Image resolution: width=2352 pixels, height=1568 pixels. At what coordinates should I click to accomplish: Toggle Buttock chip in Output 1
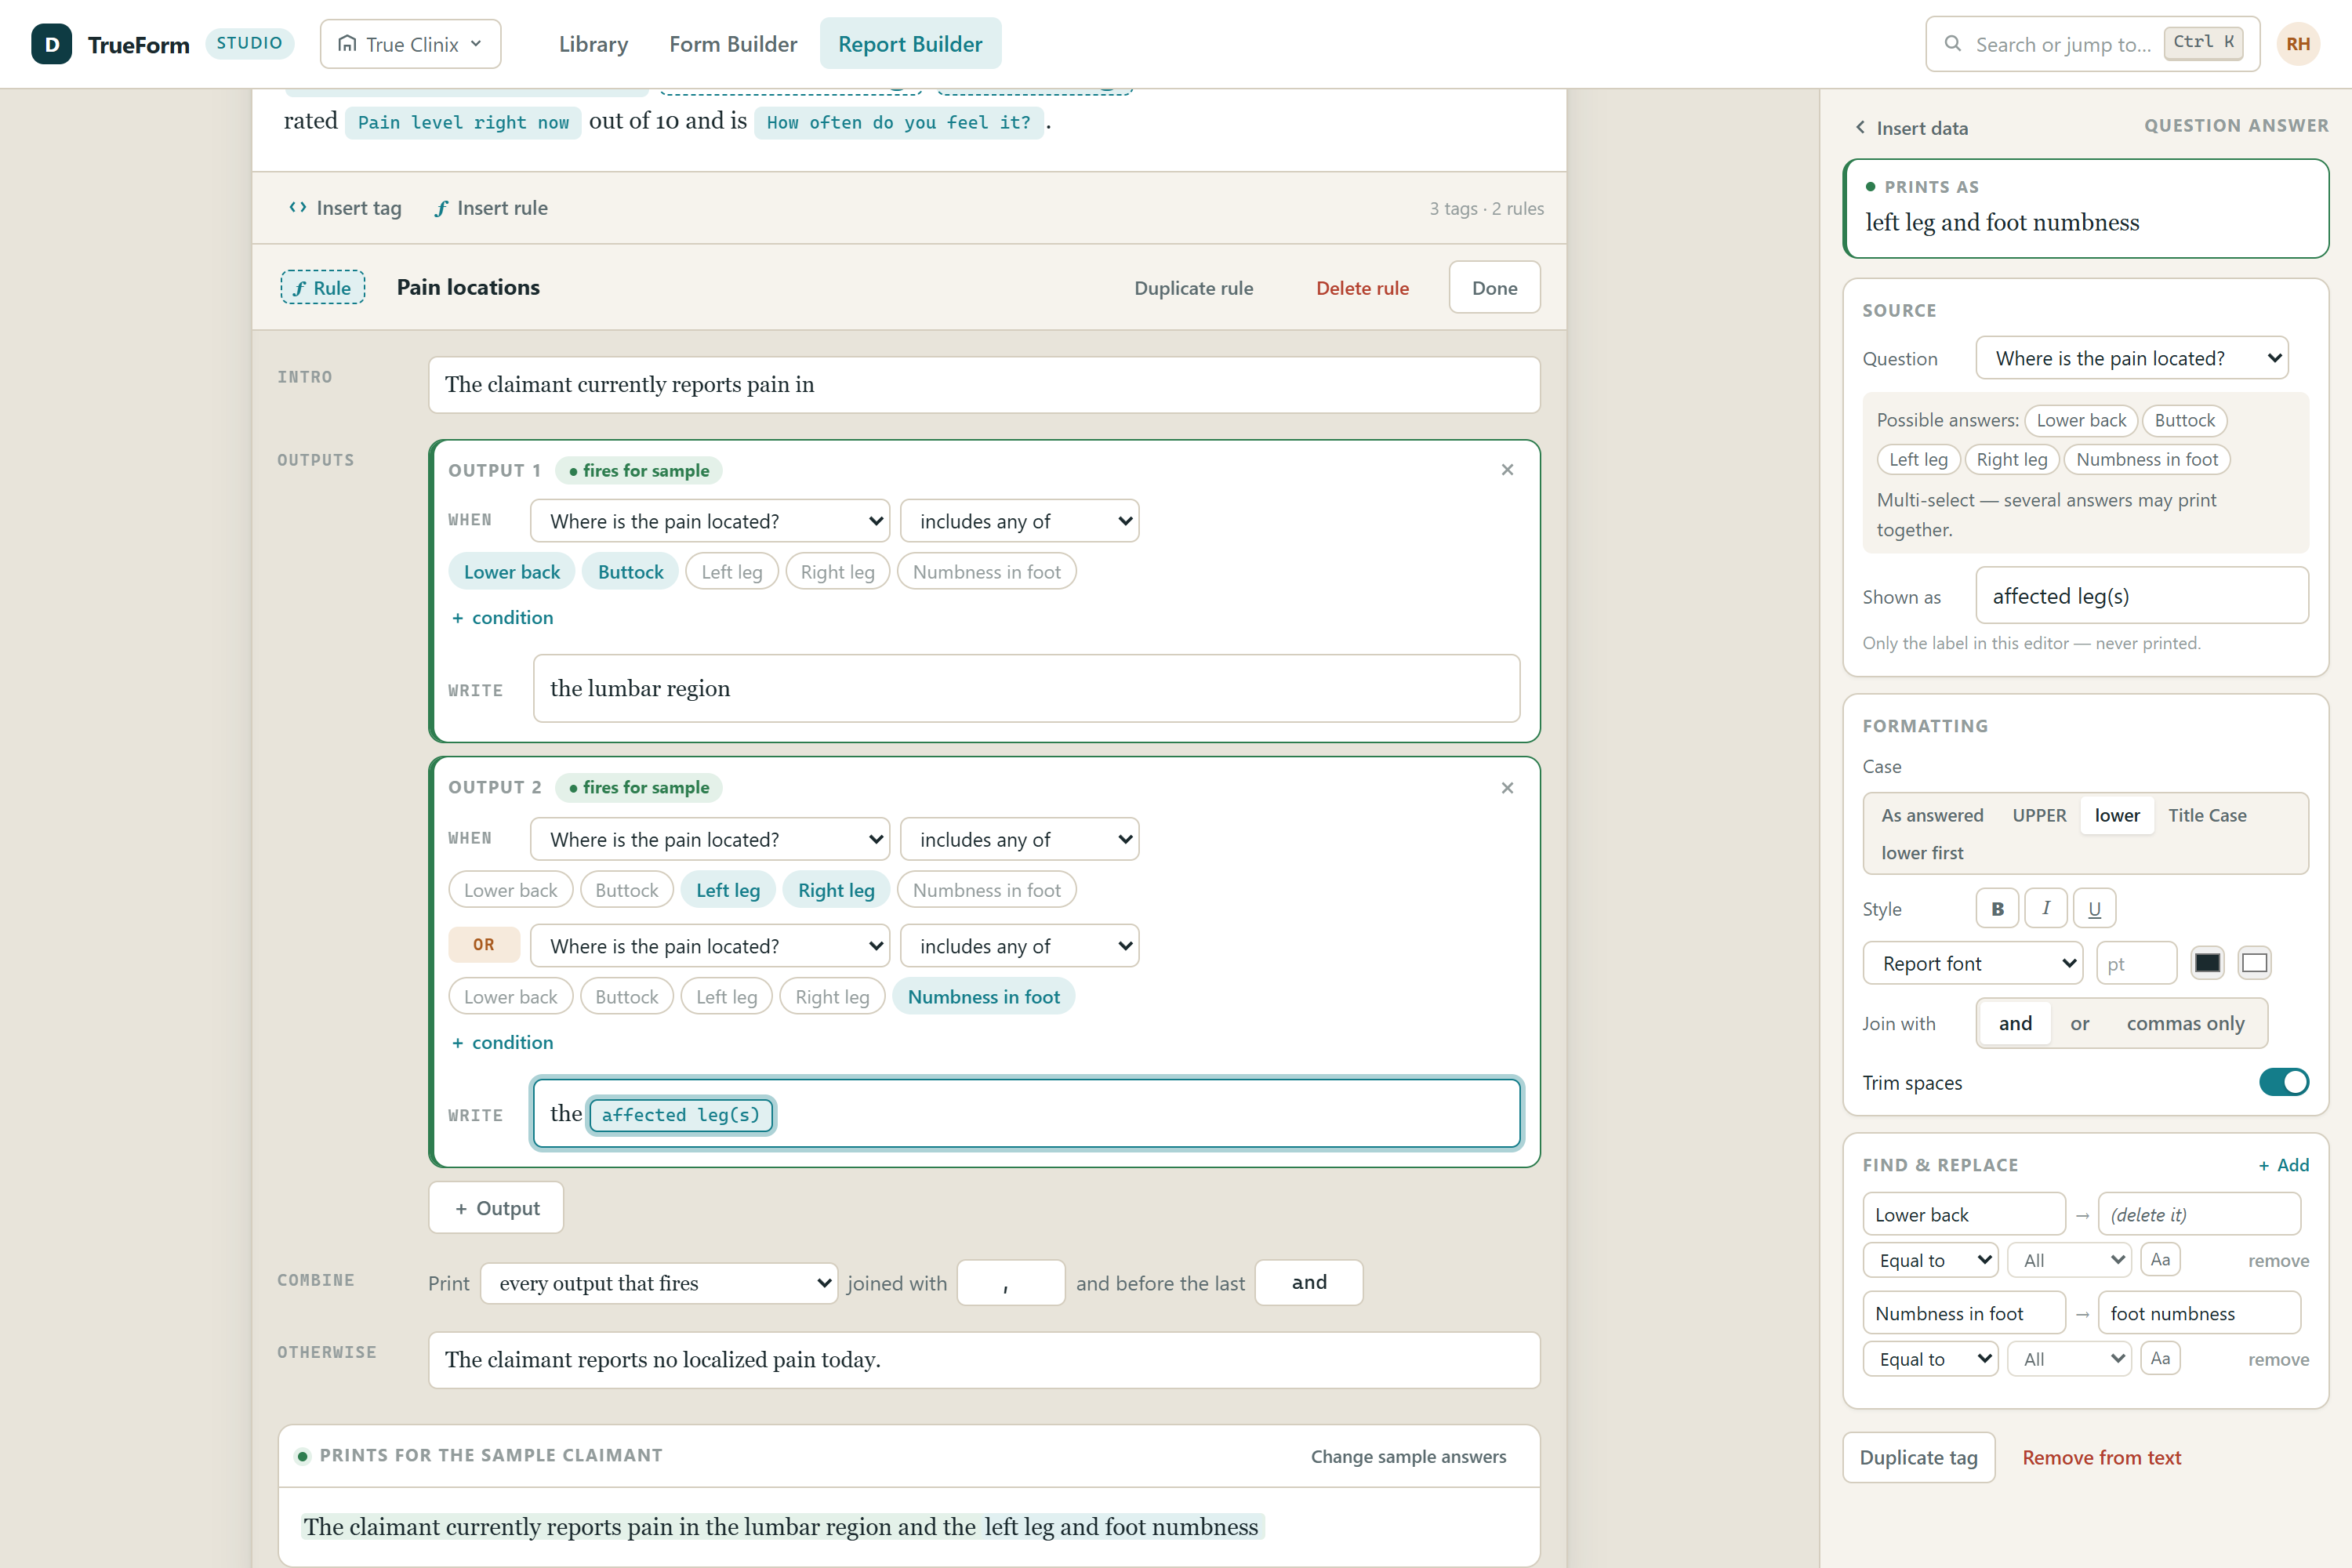click(630, 572)
